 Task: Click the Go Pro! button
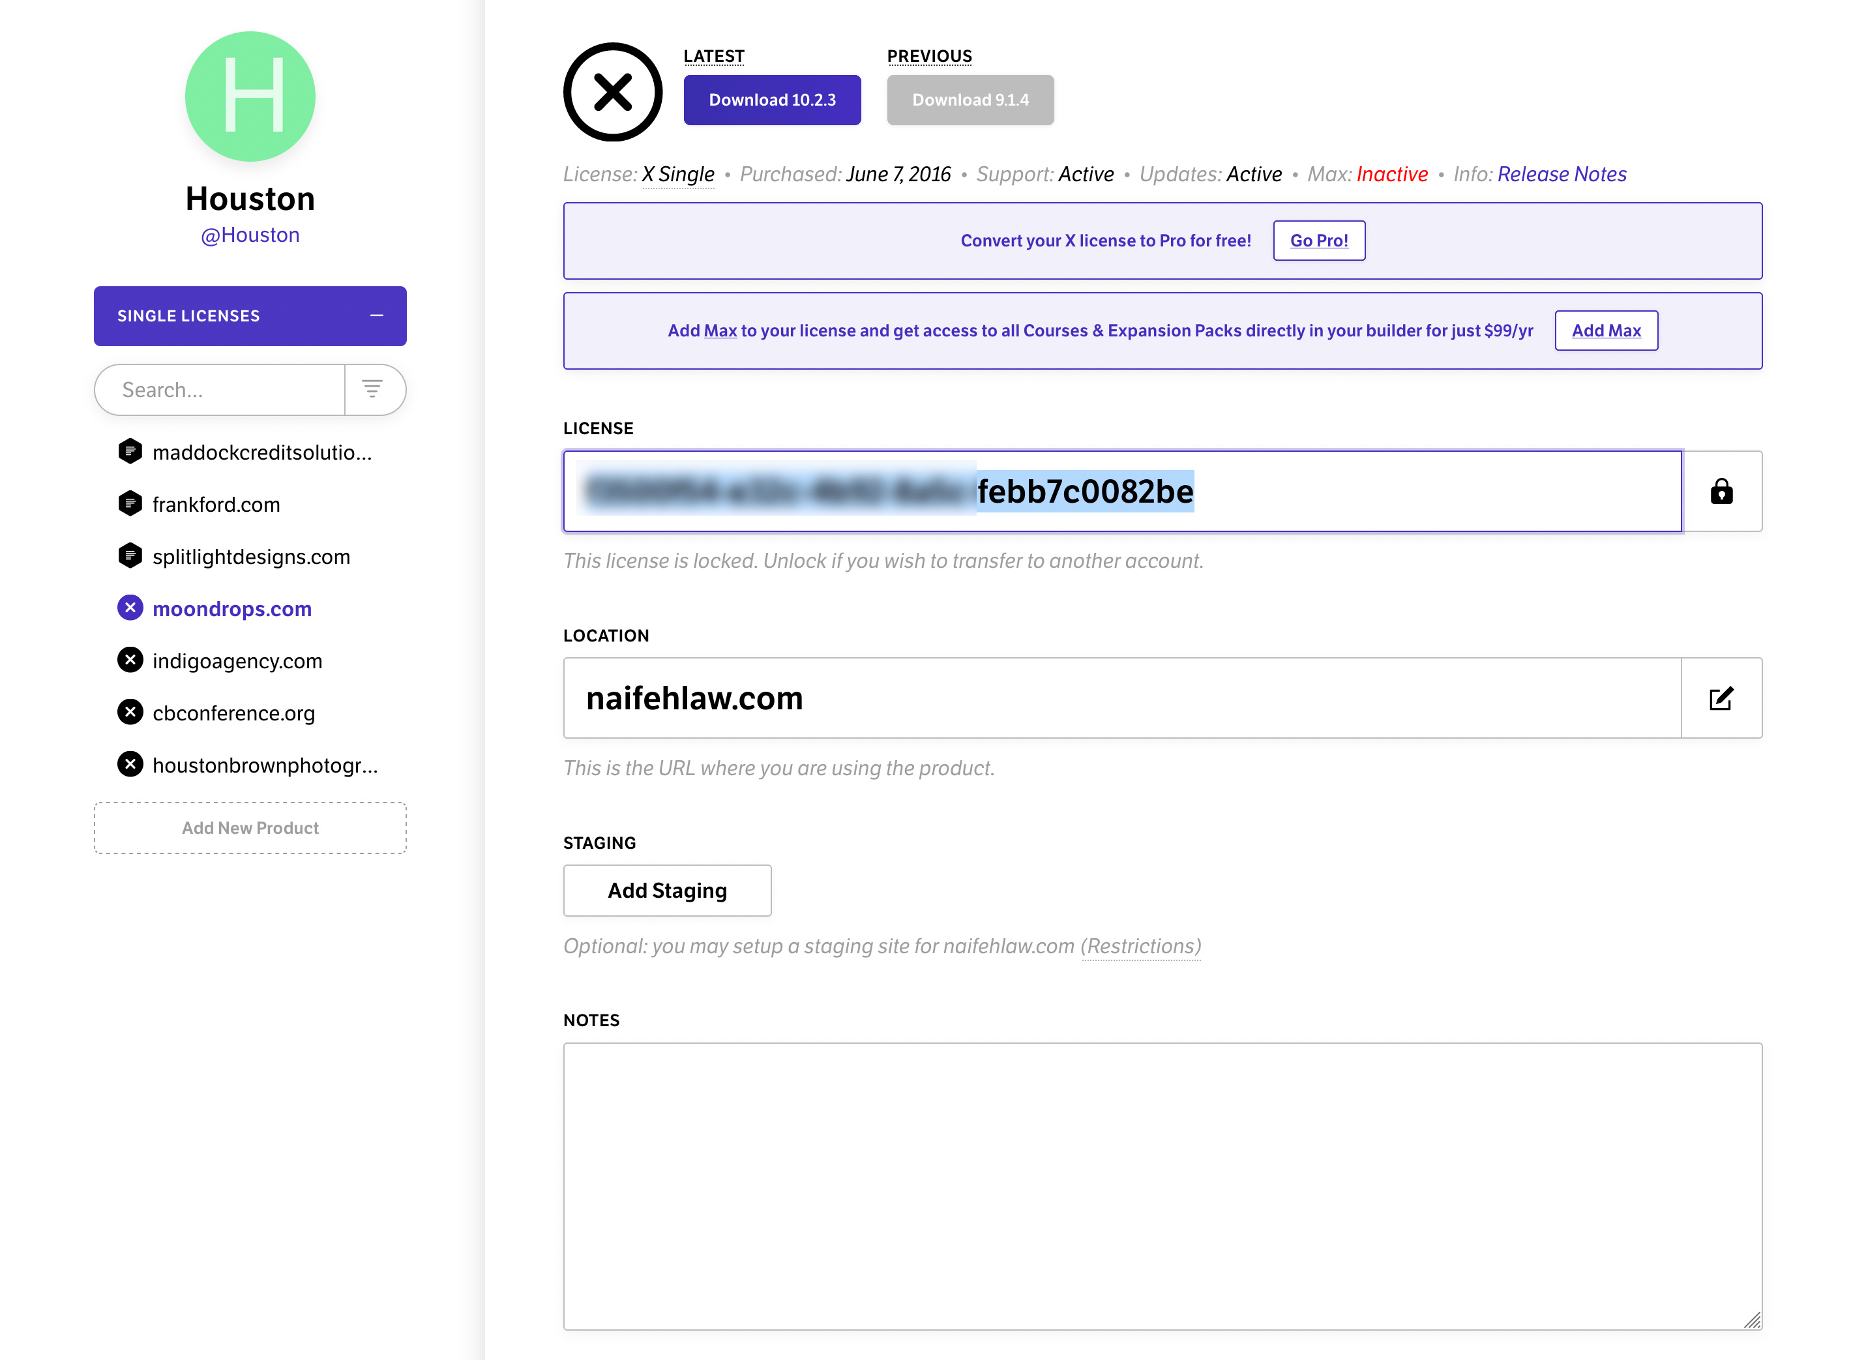[1318, 241]
